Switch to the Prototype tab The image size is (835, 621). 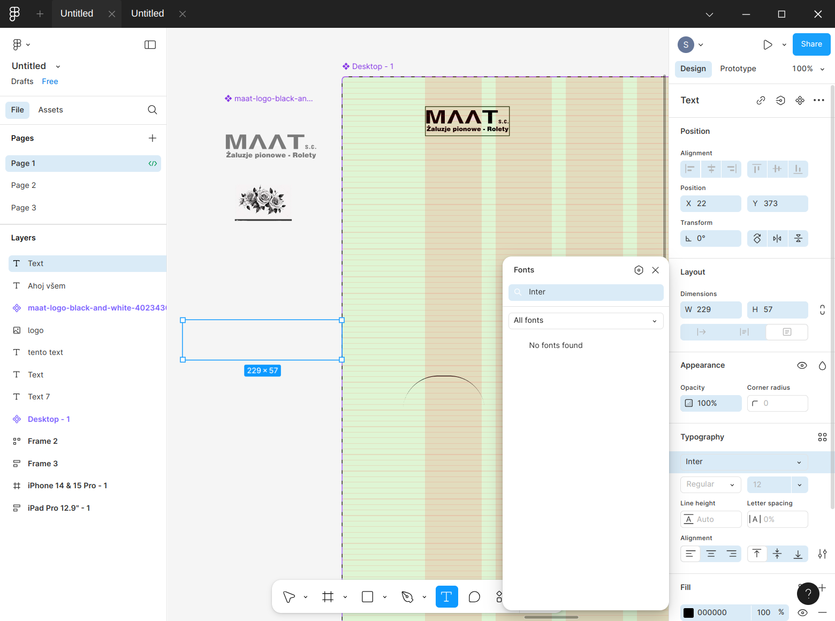pos(738,69)
